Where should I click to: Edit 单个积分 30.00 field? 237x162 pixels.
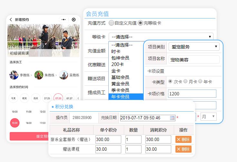[x=108, y=149]
